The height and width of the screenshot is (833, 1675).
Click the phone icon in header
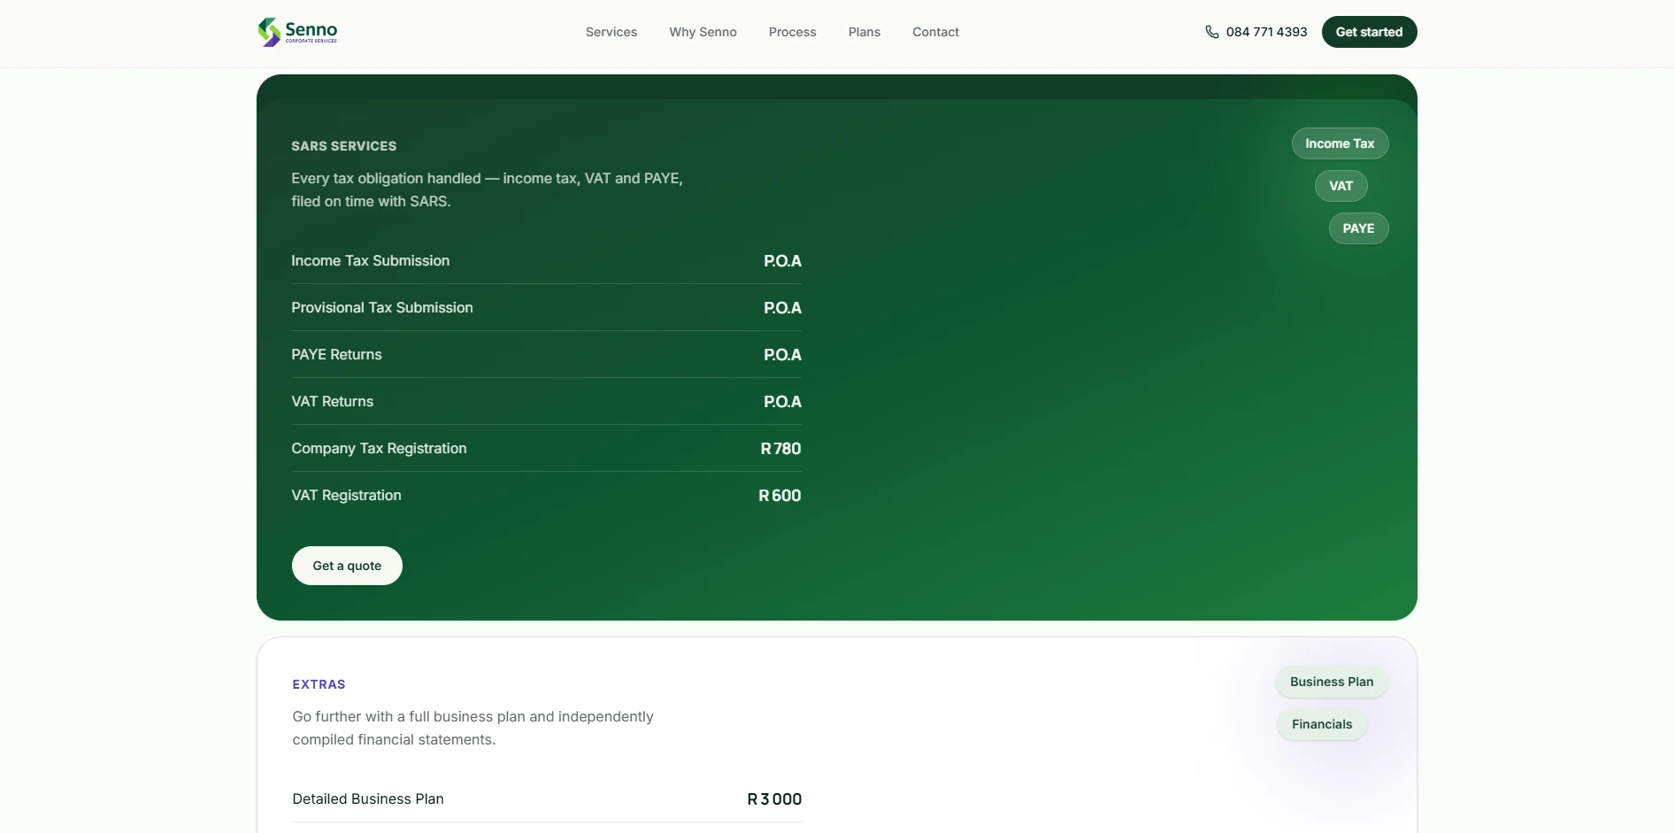point(1211,32)
